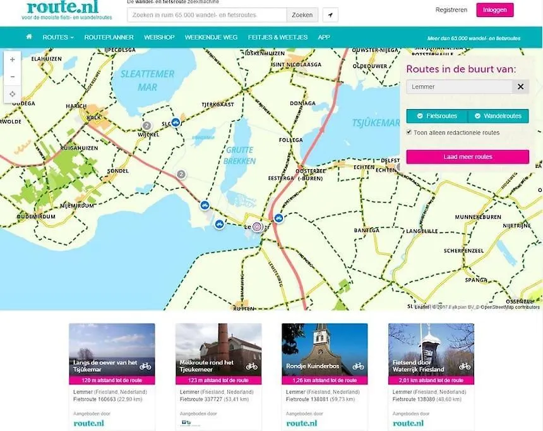Open bike route marker near Sloten
Image resolution: width=543 pixels, height=431 pixels.
tap(176, 122)
